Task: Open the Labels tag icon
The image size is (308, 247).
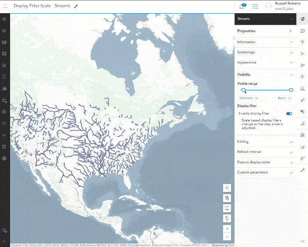Action: click(x=303, y=100)
